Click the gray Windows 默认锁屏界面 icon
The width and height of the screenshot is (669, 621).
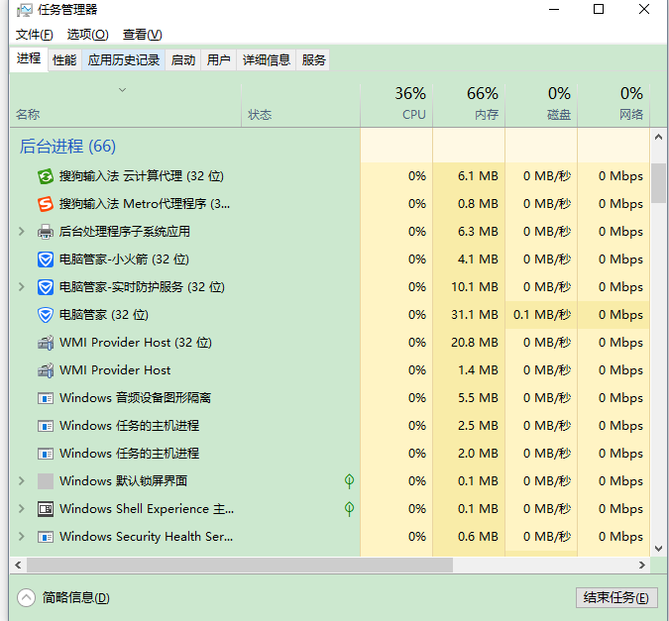[46, 481]
